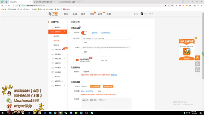Viewport: 204px width, 115px height.
Task: Click the thumbs-up icon for 主播评价
Action: (x=53, y=81)
